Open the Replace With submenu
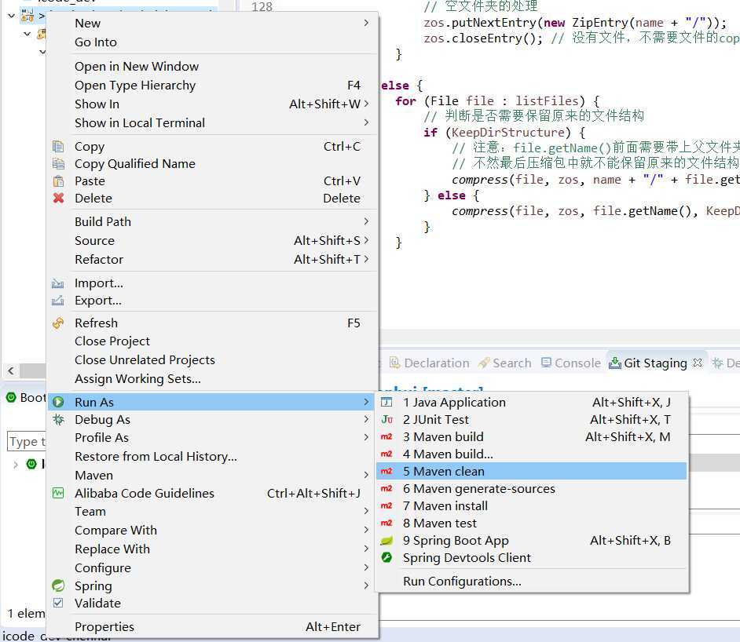The width and height of the screenshot is (740, 642). [212, 549]
